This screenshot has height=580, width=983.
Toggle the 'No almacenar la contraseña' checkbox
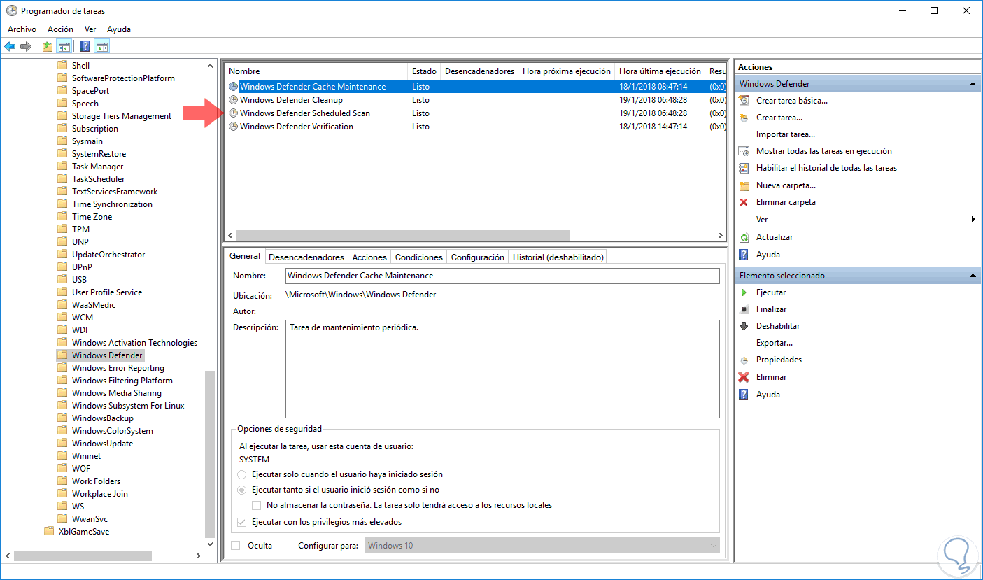256,505
